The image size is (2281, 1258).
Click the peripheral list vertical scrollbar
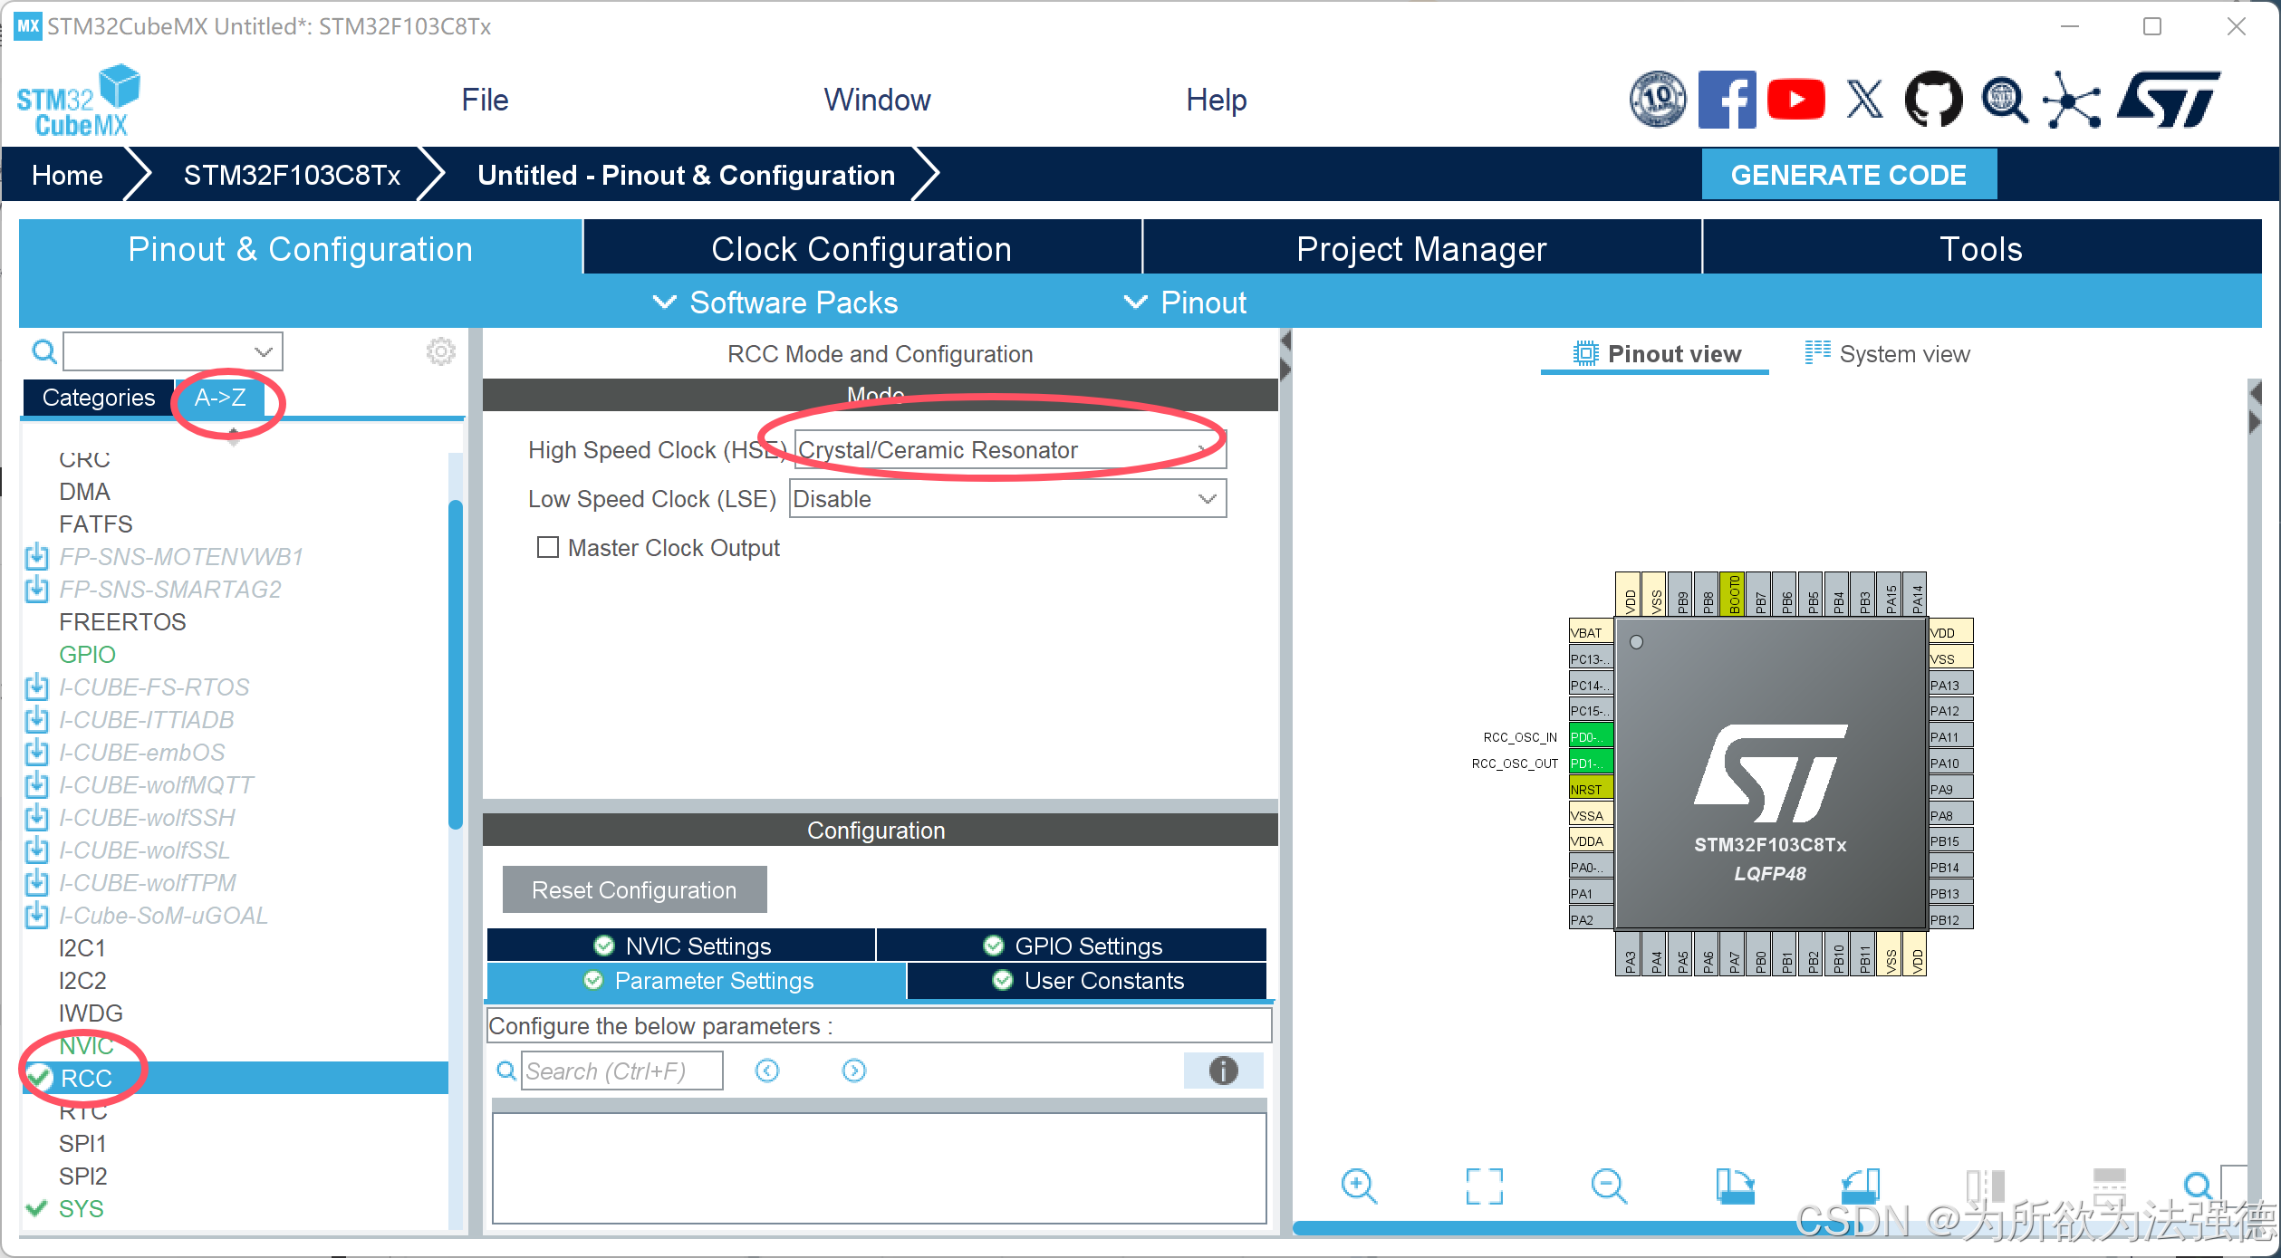point(456,665)
